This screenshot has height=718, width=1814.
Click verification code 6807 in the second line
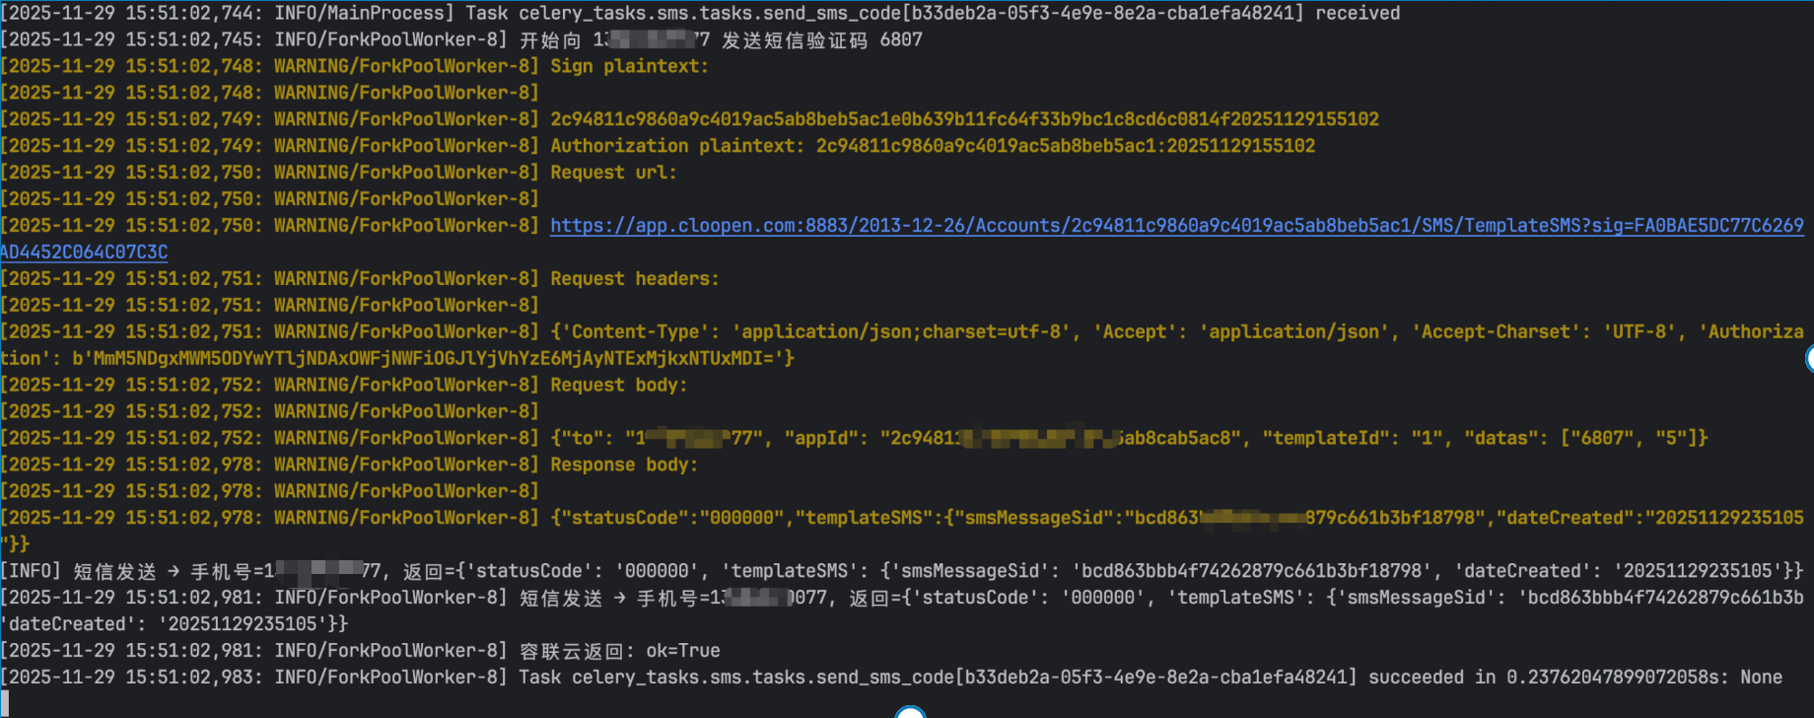pos(901,39)
